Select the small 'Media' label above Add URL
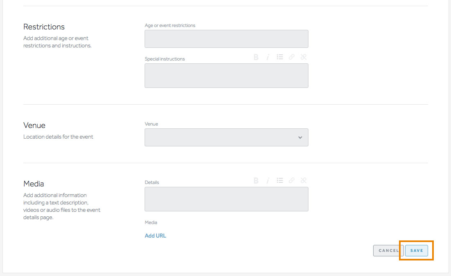 tap(151, 222)
